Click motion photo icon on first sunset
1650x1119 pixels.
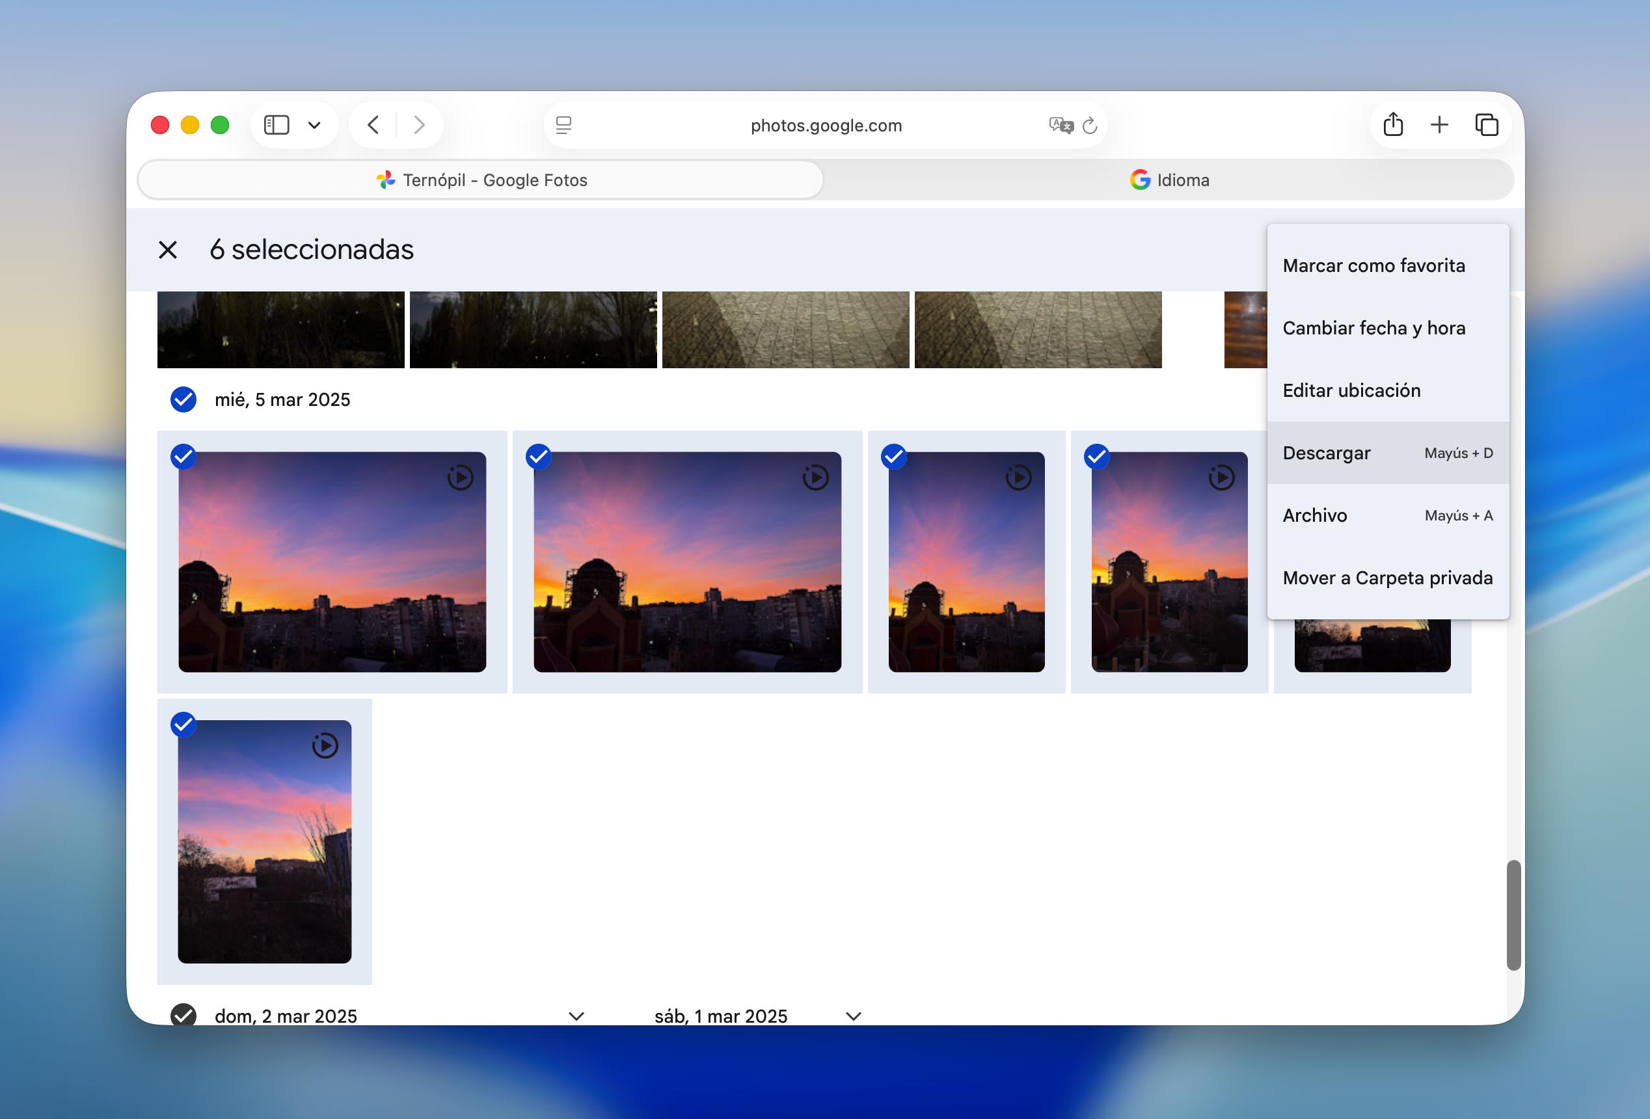(461, 477)
